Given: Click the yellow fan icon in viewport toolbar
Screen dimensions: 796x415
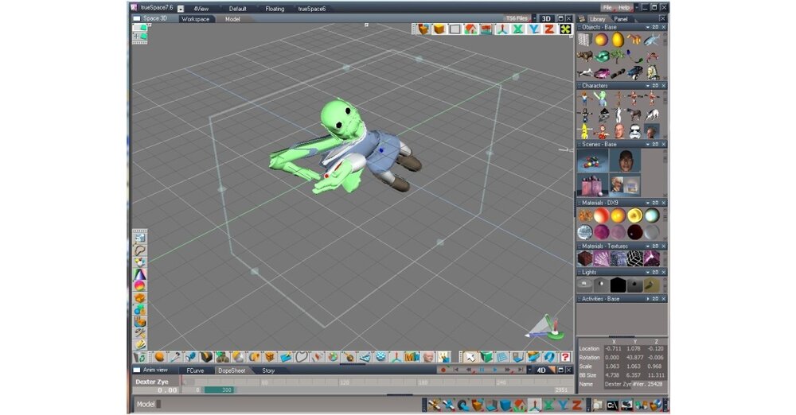Looking at the screenshot, I should [565, 29].
